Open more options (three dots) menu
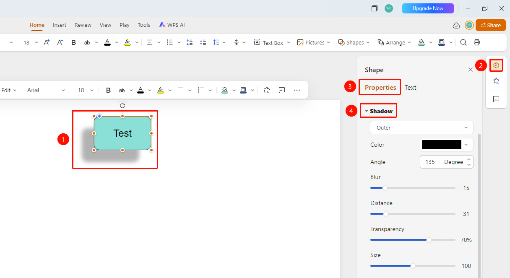This screenshot has height=278, width=510. pos(297,90)
